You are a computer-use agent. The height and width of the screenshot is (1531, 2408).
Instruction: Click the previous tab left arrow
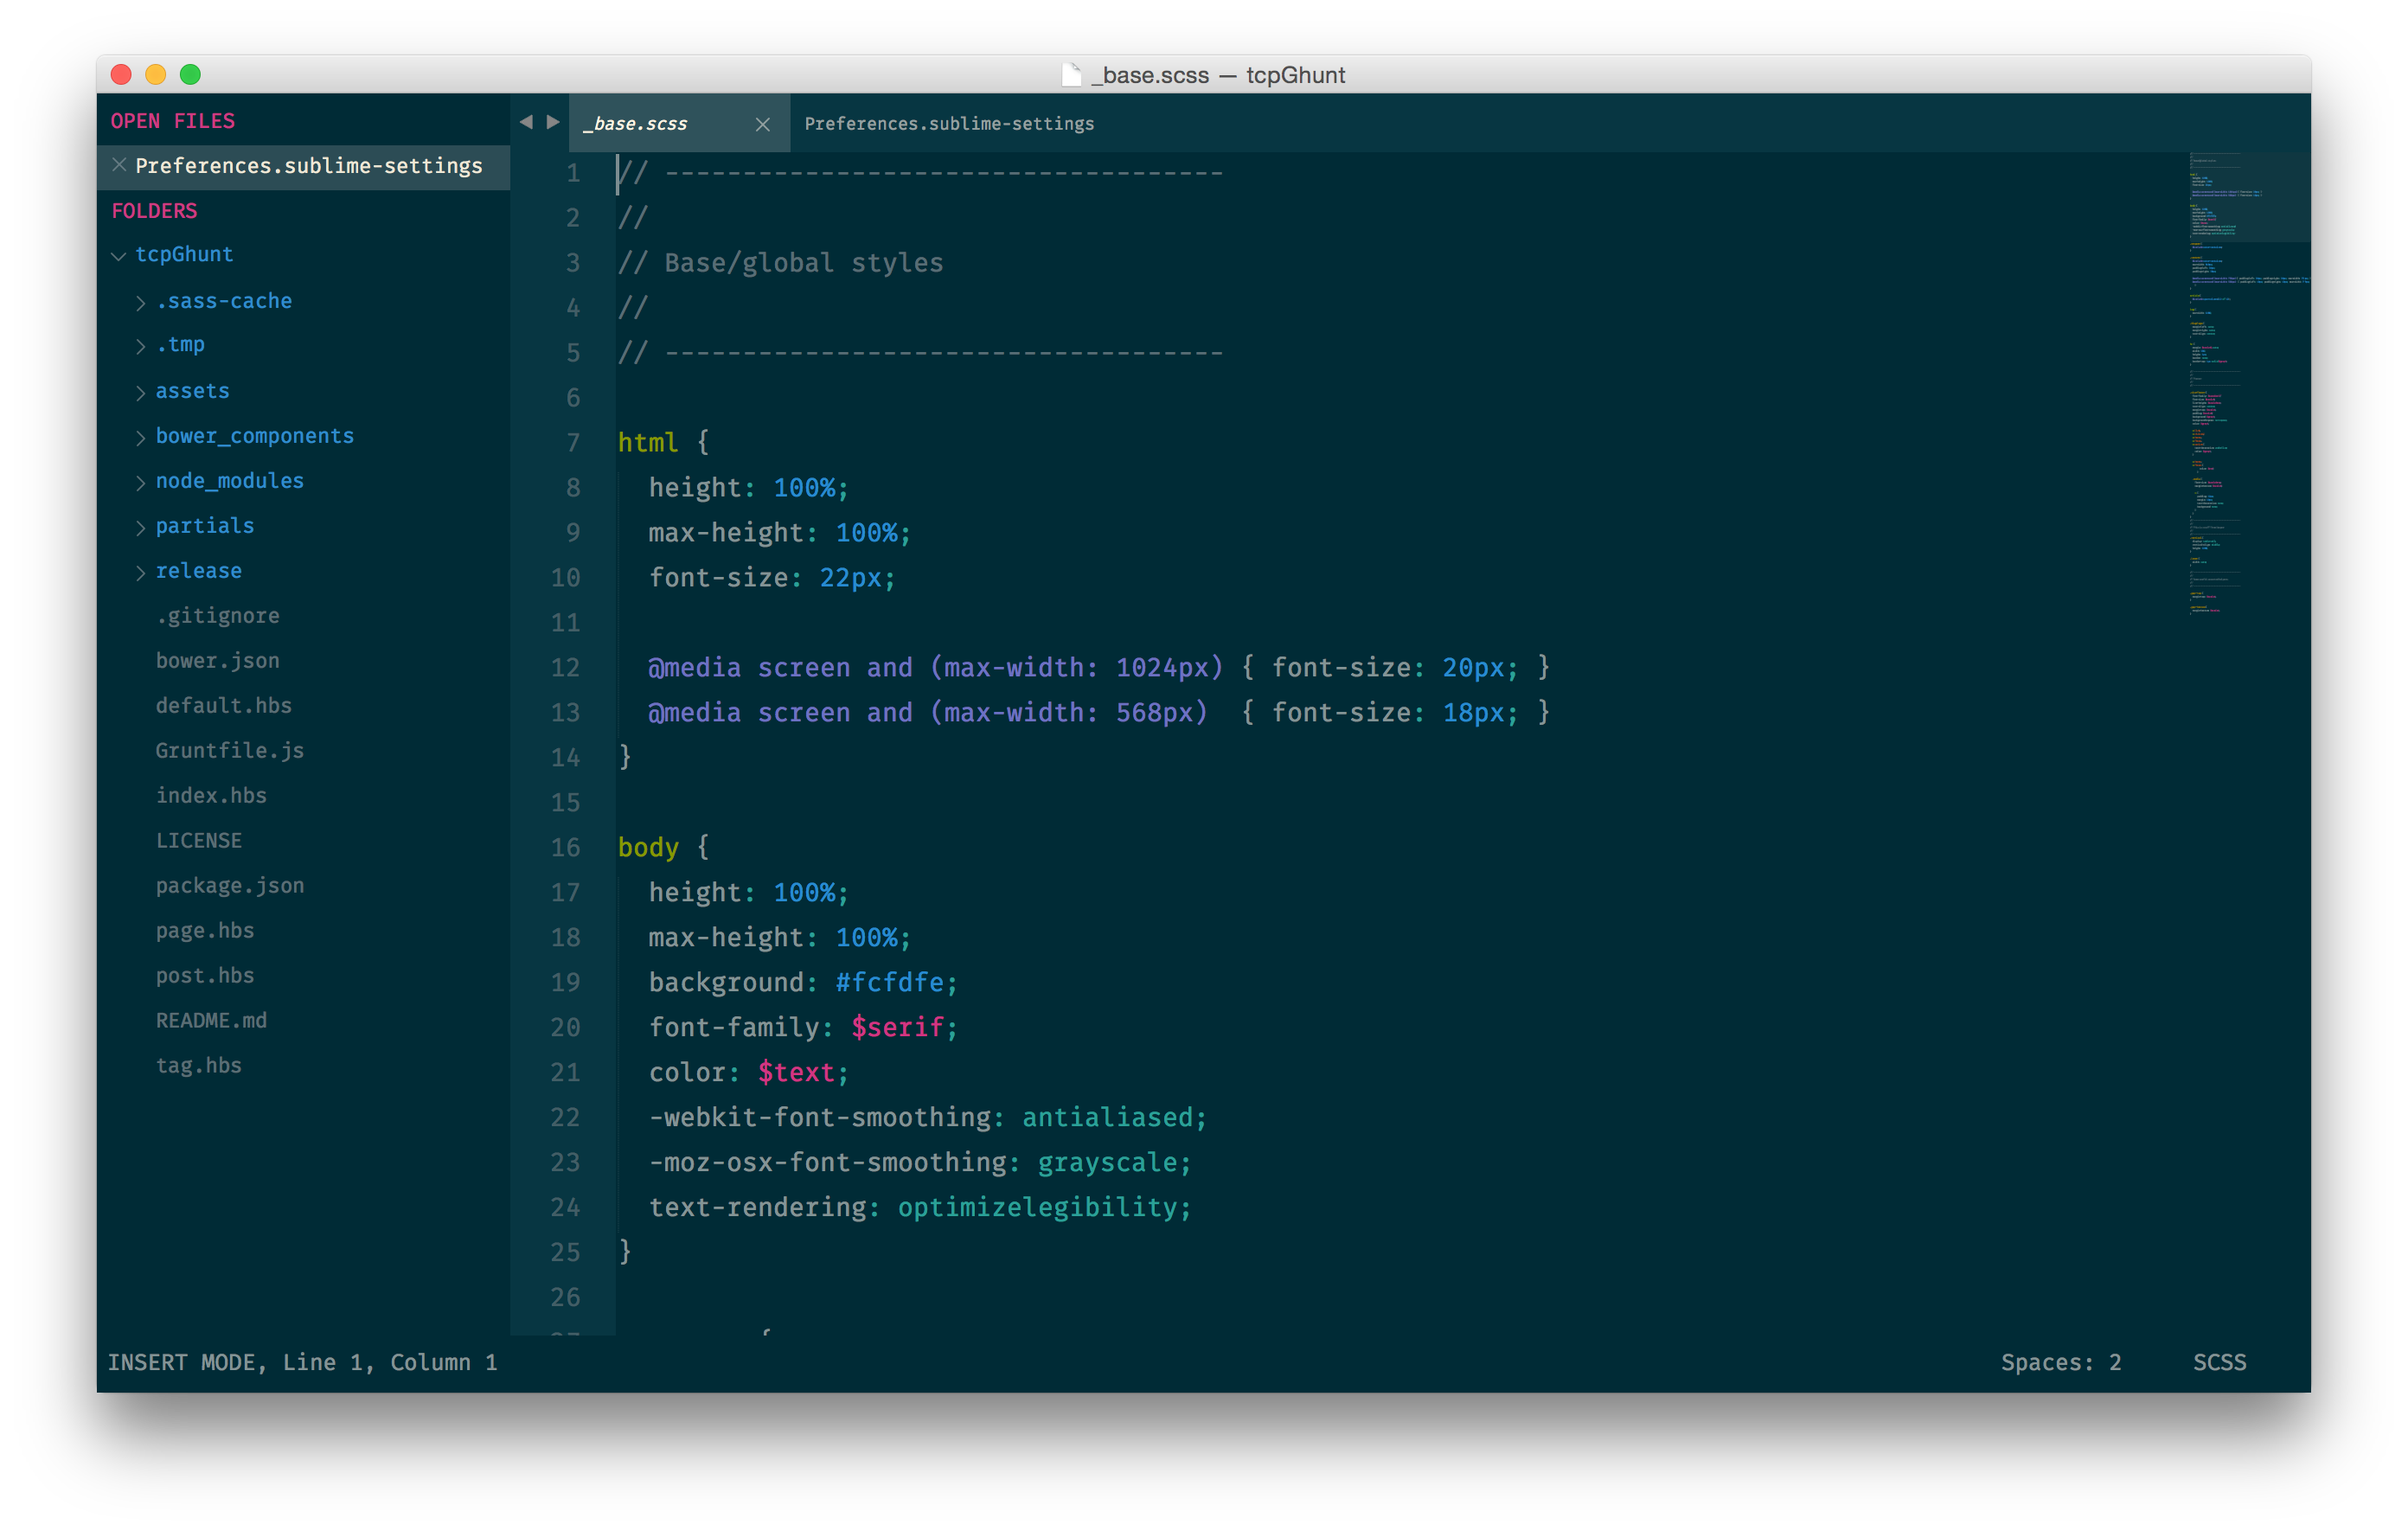pos(526,122)
